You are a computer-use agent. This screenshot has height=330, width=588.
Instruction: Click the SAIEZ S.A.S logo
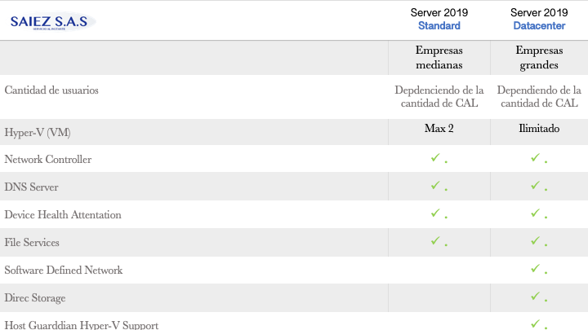pyautogui.click(x=52, y=22)
